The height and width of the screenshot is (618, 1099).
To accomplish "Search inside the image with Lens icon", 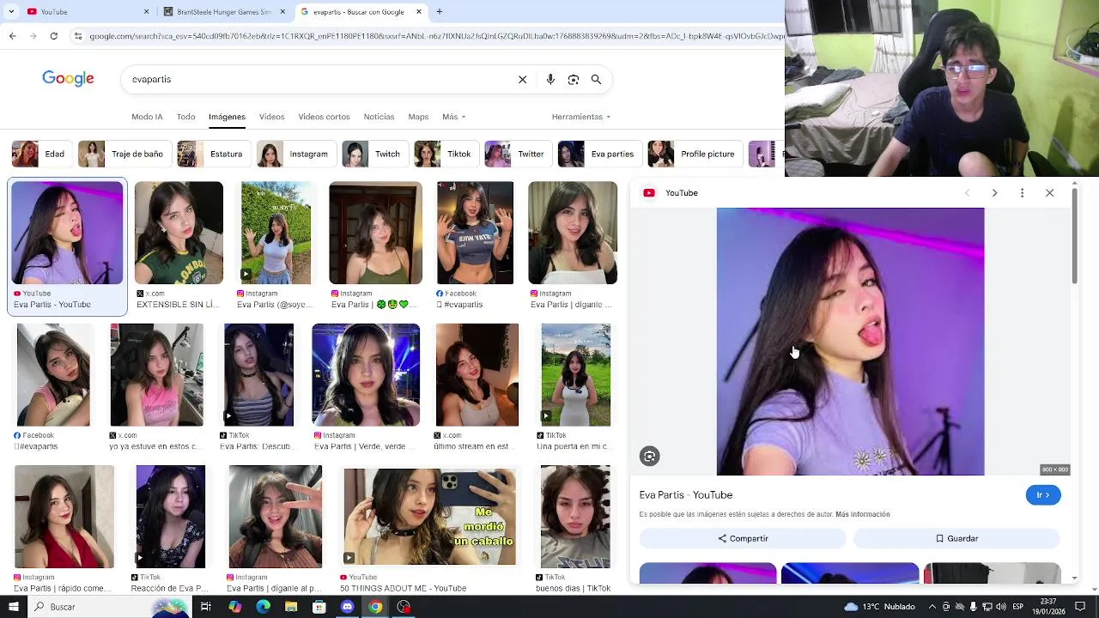I will (x=650, y=457).
